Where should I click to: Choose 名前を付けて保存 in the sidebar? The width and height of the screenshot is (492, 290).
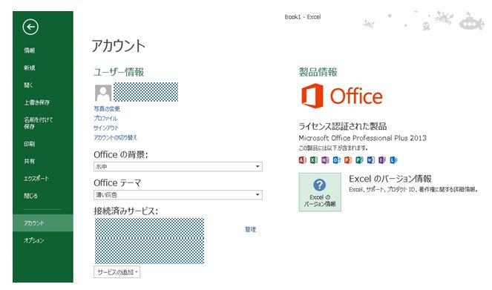(39, 123)
